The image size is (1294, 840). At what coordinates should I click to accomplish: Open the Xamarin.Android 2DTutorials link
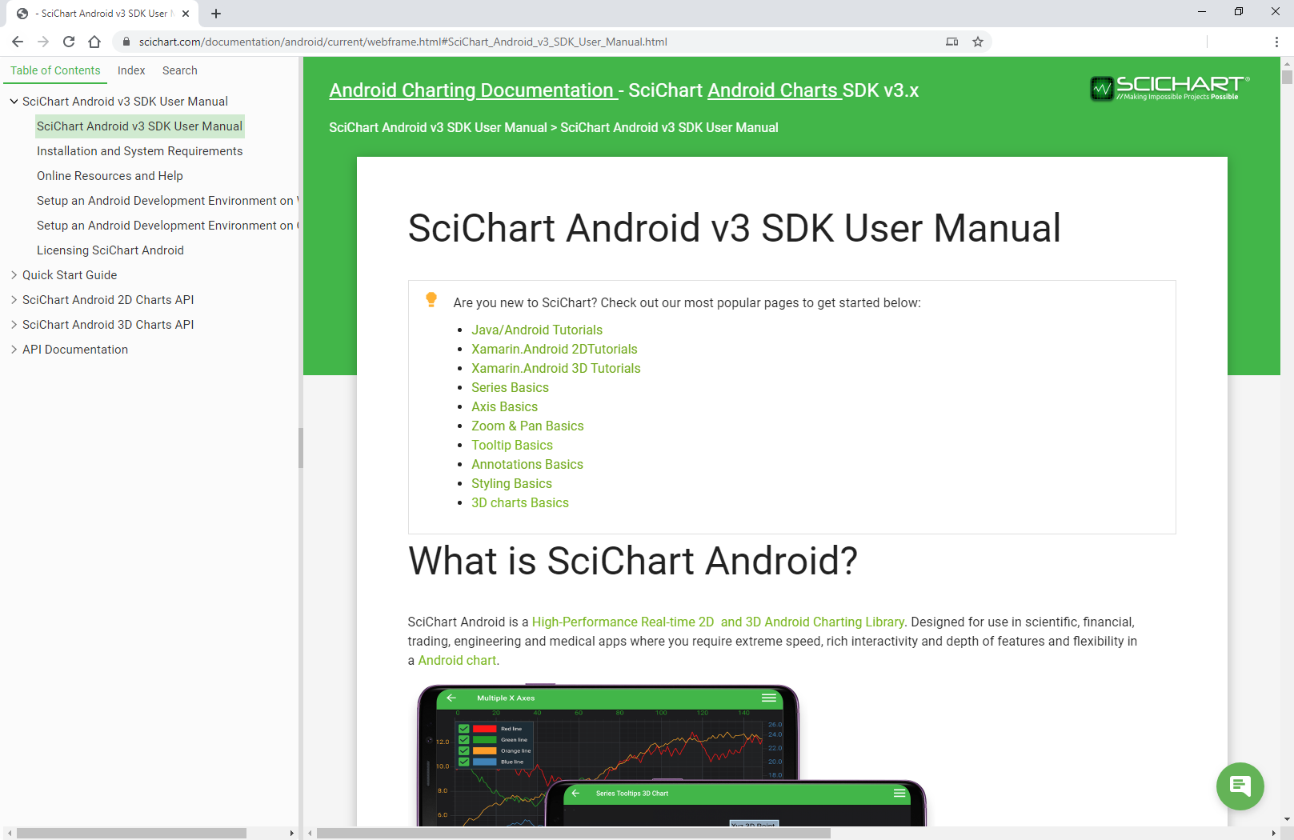tap(555, 349)
